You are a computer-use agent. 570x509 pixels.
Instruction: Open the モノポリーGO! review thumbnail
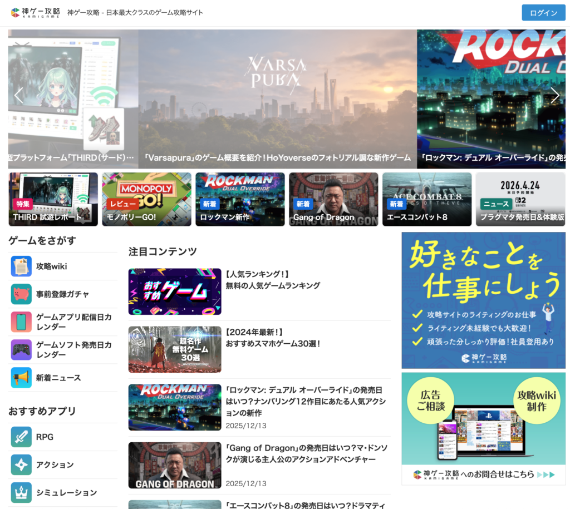(146, 199)
